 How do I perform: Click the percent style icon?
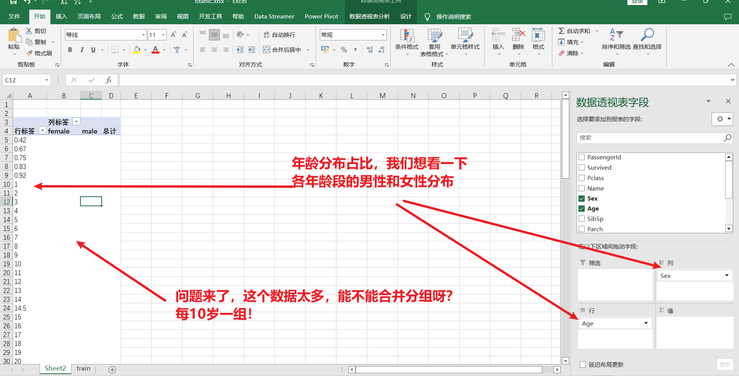pos(344,50)
